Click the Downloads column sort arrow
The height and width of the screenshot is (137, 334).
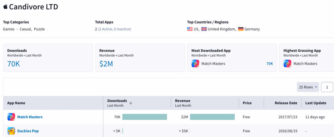(131, 103)
